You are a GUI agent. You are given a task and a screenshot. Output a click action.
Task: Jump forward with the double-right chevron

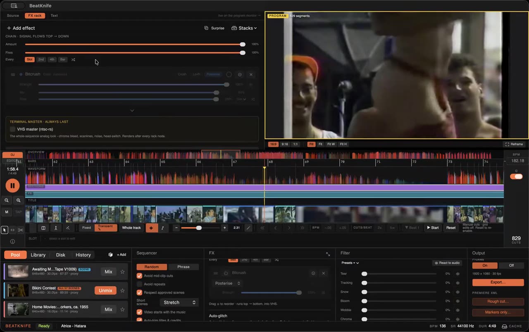click(x=302, y=228)
